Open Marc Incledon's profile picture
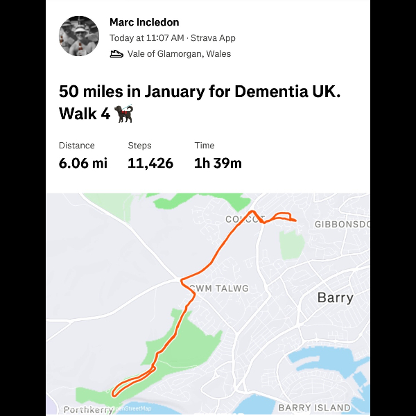This screenshot has width=416, height=416. (80, 36)
